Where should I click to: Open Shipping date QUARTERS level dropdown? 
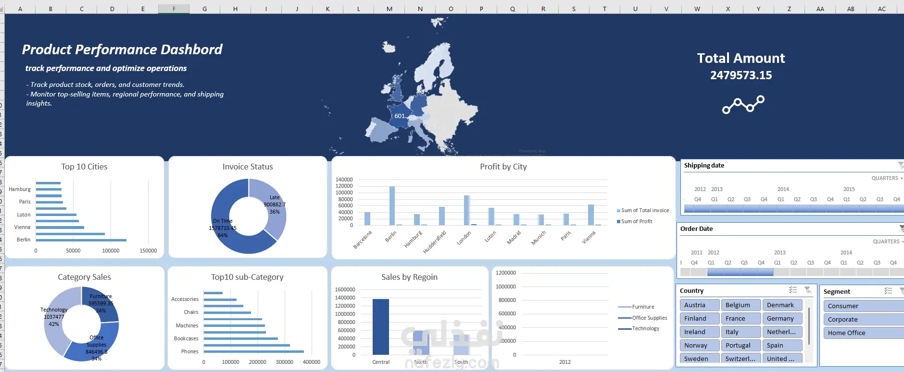point(887,178)
